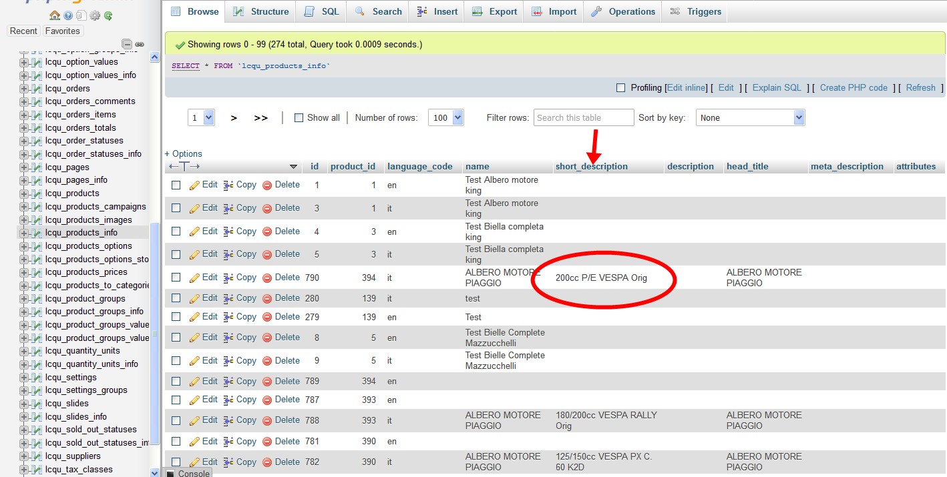Open the settings gear icon
The height and width of the screenshot is (477, 947).
pos(94,15)
